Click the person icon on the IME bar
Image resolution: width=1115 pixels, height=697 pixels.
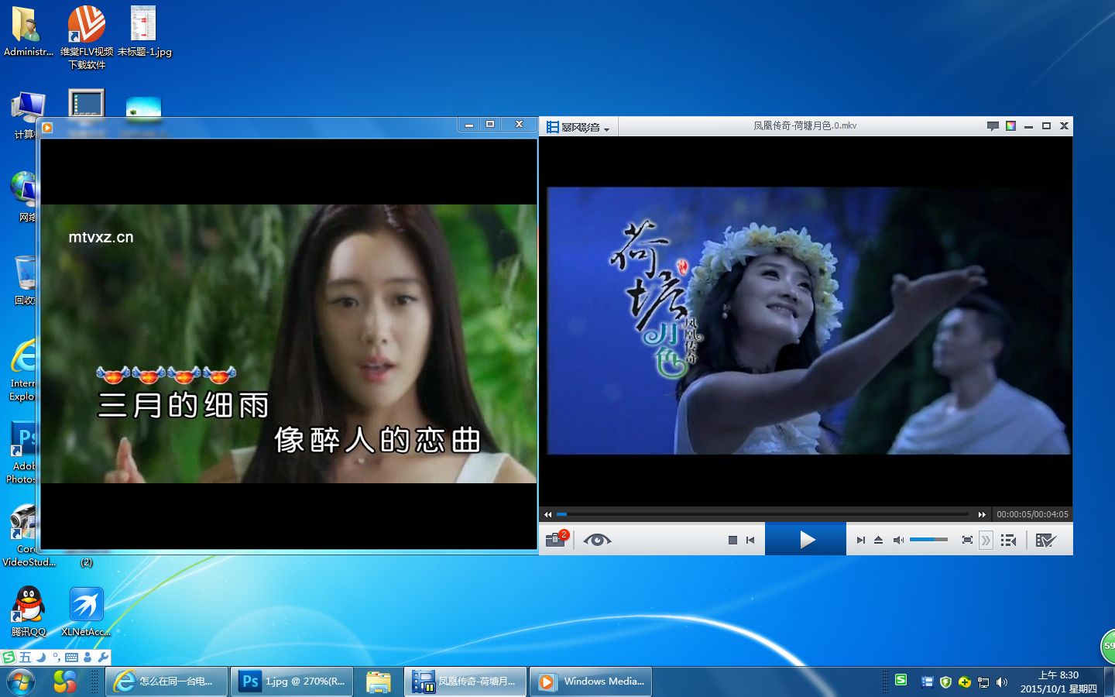[x=87, y=658]
